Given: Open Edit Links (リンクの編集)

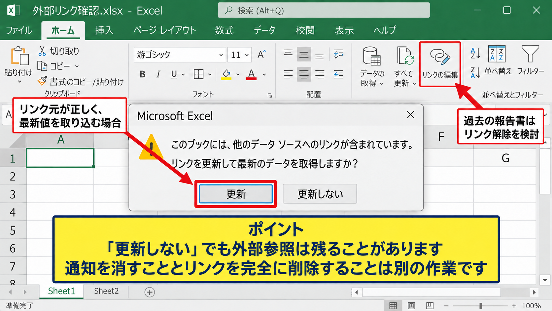Looking at the screenshot, I should click(x=440, y=64).
